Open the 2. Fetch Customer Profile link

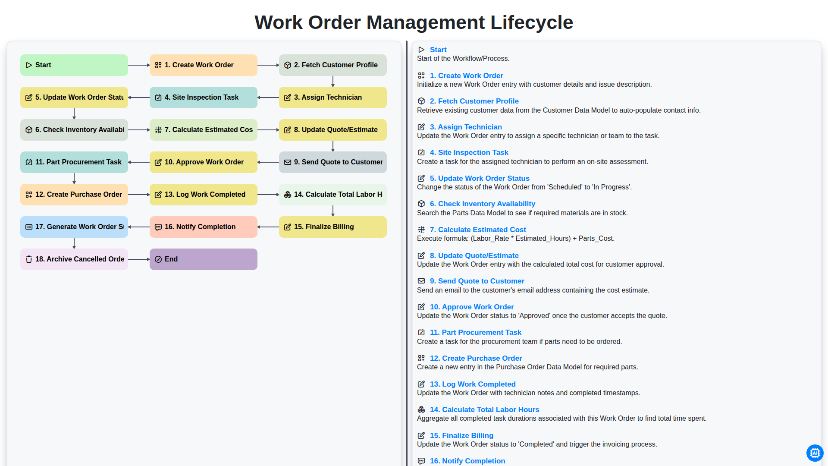(474, 101)
